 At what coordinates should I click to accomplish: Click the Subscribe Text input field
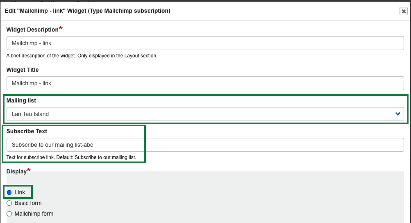(205, 145)
